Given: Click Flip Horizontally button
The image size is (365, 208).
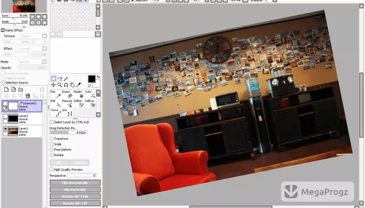Looking at the screenshot, I should 75,182.
